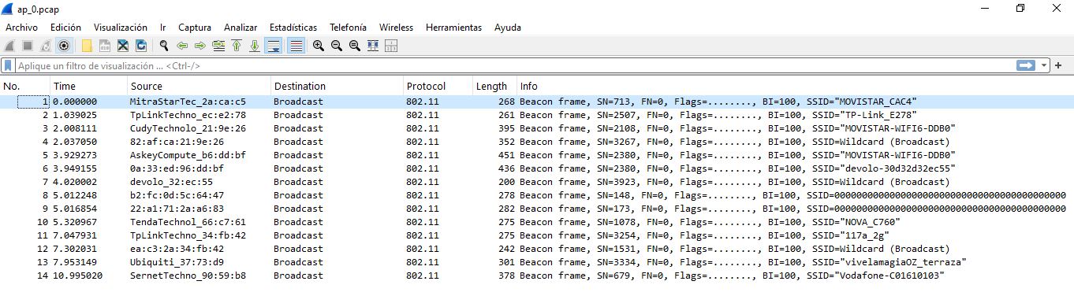Select packet from MitraStarTec_2a:ca:c5

536,102
